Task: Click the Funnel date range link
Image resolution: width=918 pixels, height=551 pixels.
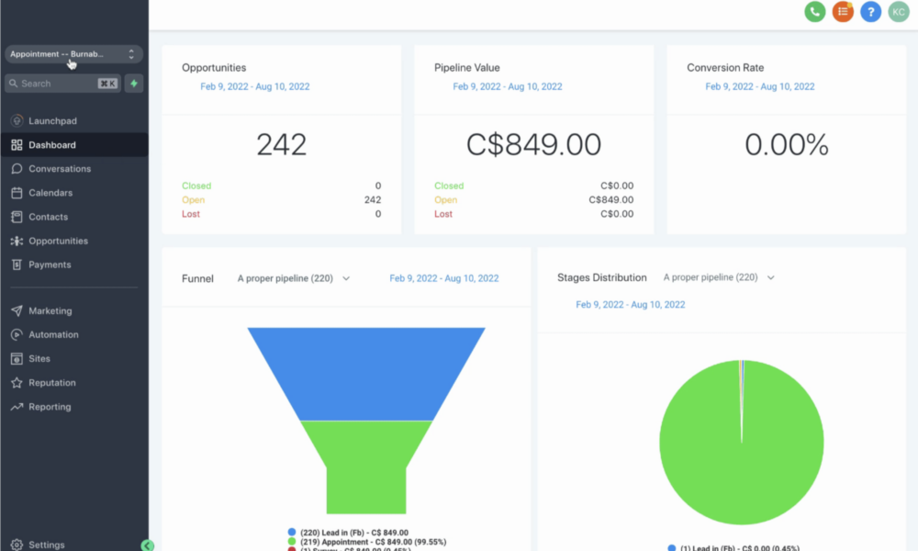Action: click(443, 279)
